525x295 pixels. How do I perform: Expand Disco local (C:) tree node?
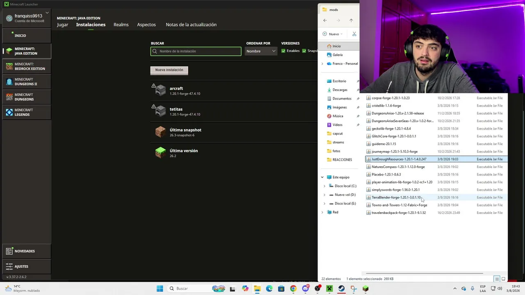click(324, 186)
